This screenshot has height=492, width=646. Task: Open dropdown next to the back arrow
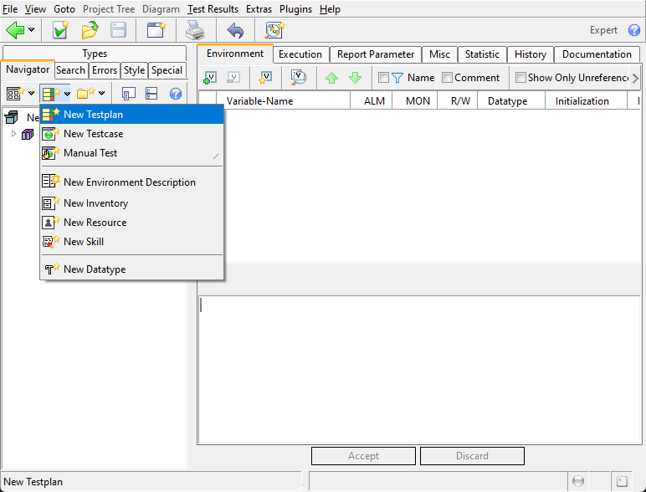pos(32,30)
